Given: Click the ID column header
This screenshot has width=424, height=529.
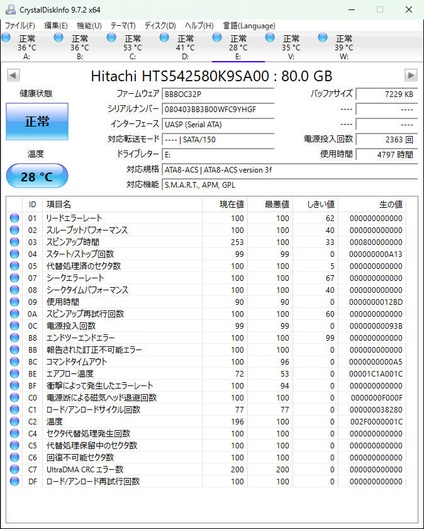Looking at the screenshot, I should (x=32, y=205).
